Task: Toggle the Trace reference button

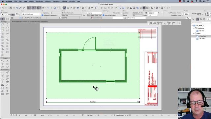Action: pos(55,8)
